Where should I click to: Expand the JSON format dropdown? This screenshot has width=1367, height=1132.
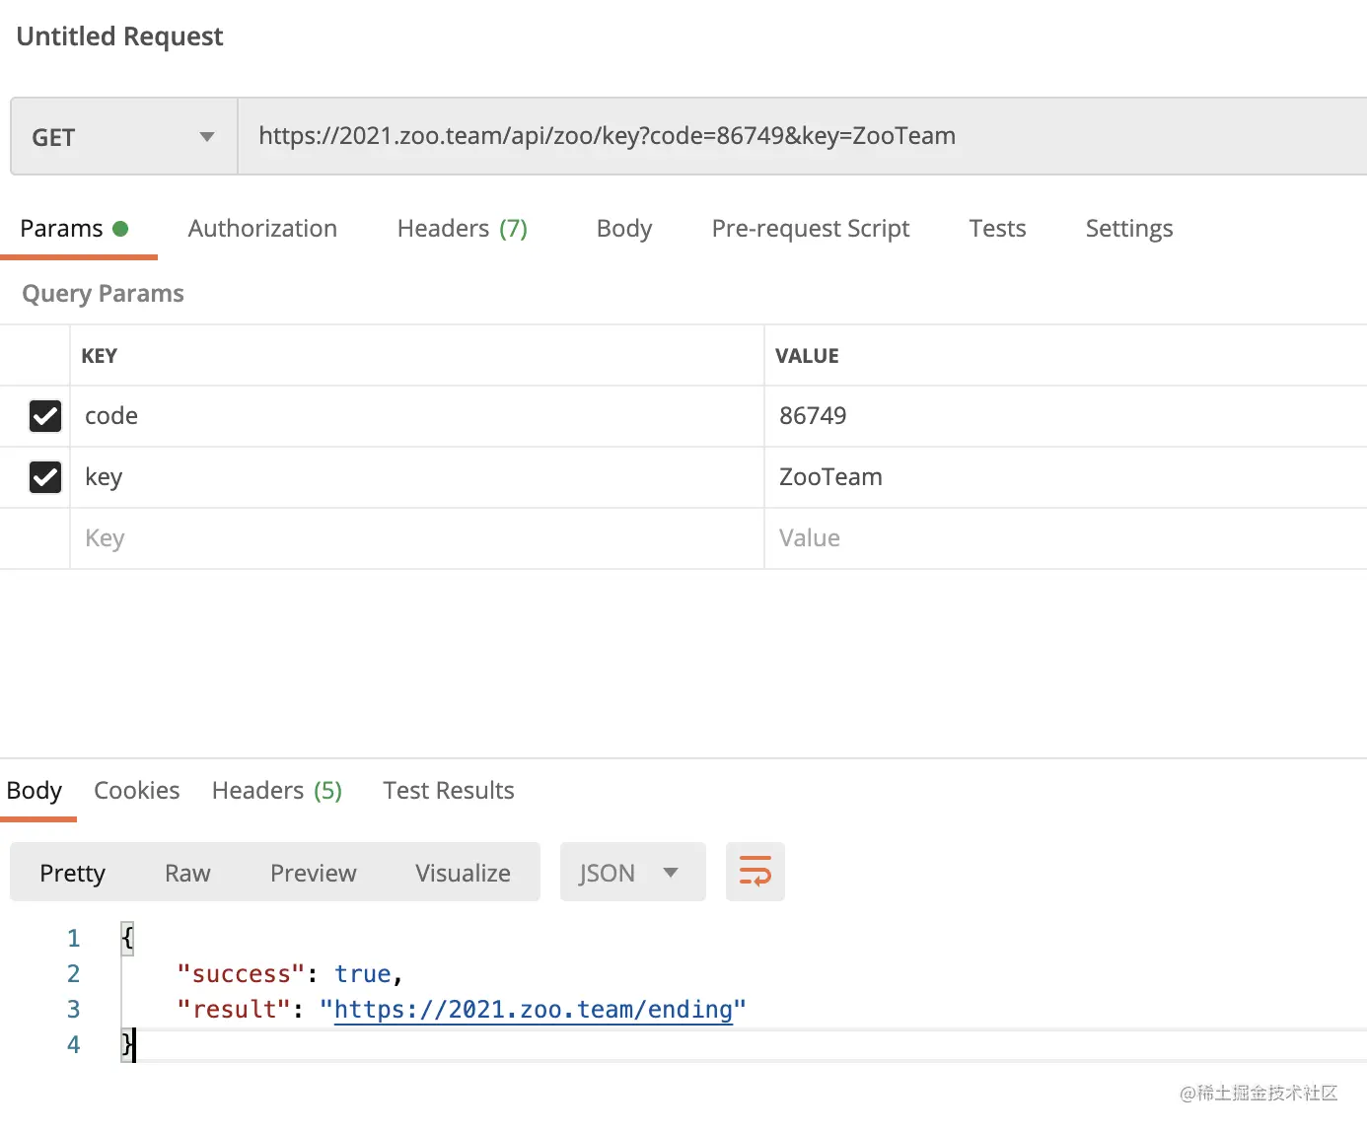[632, 873]
